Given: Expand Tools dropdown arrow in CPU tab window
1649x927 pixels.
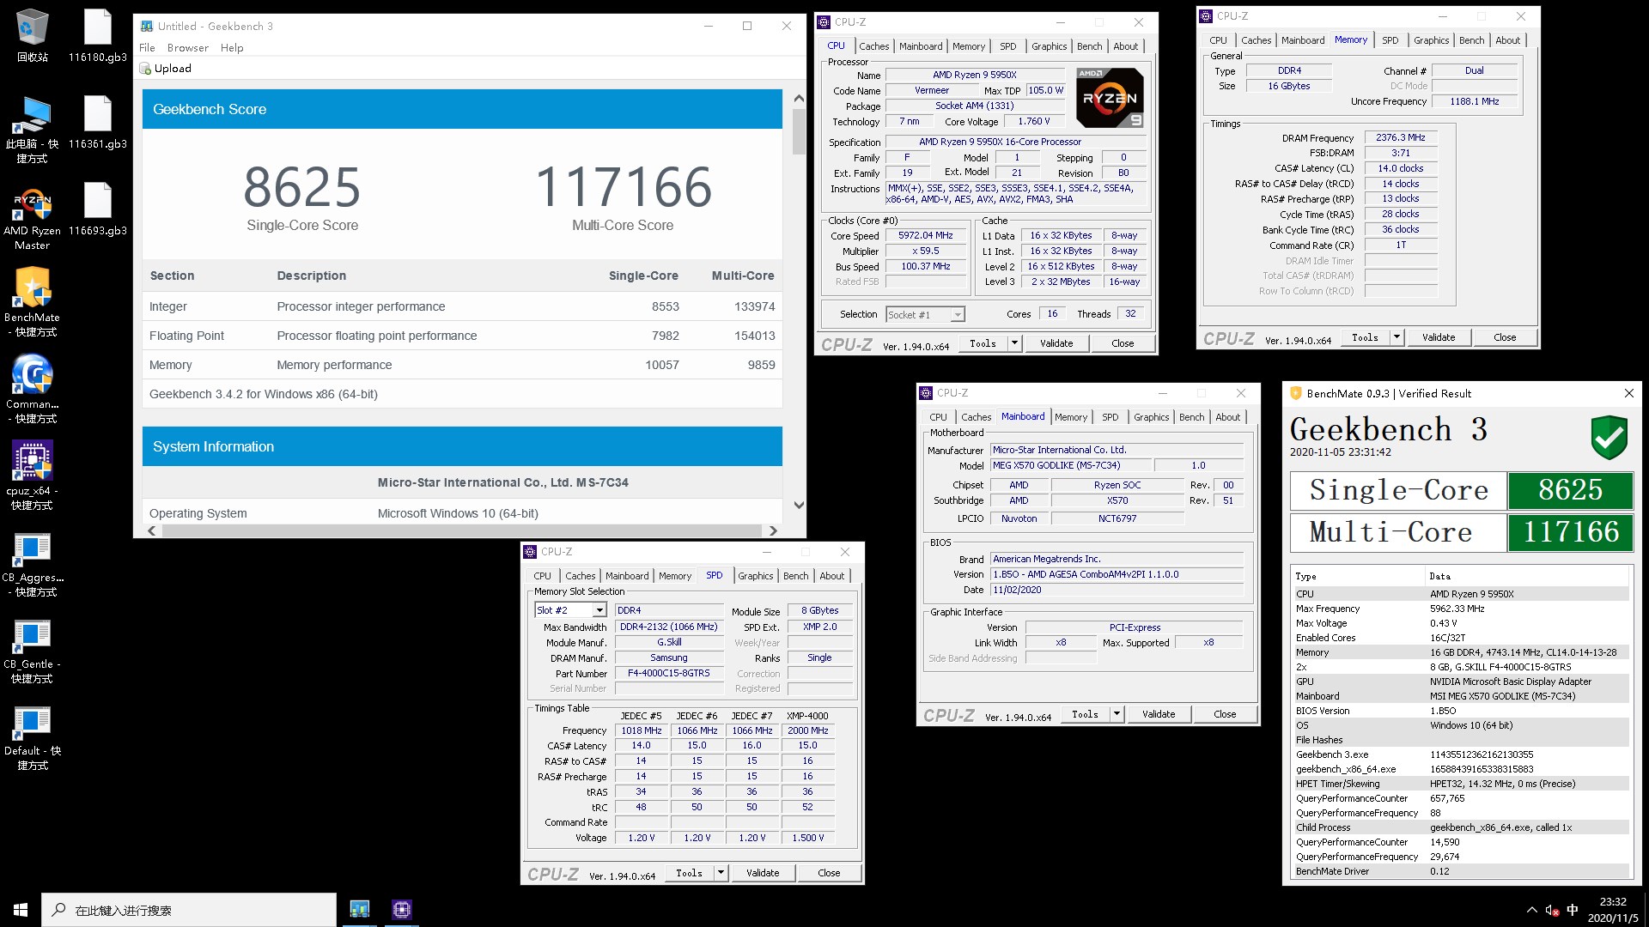Looking at the screenshot, I should [1014, 343].
